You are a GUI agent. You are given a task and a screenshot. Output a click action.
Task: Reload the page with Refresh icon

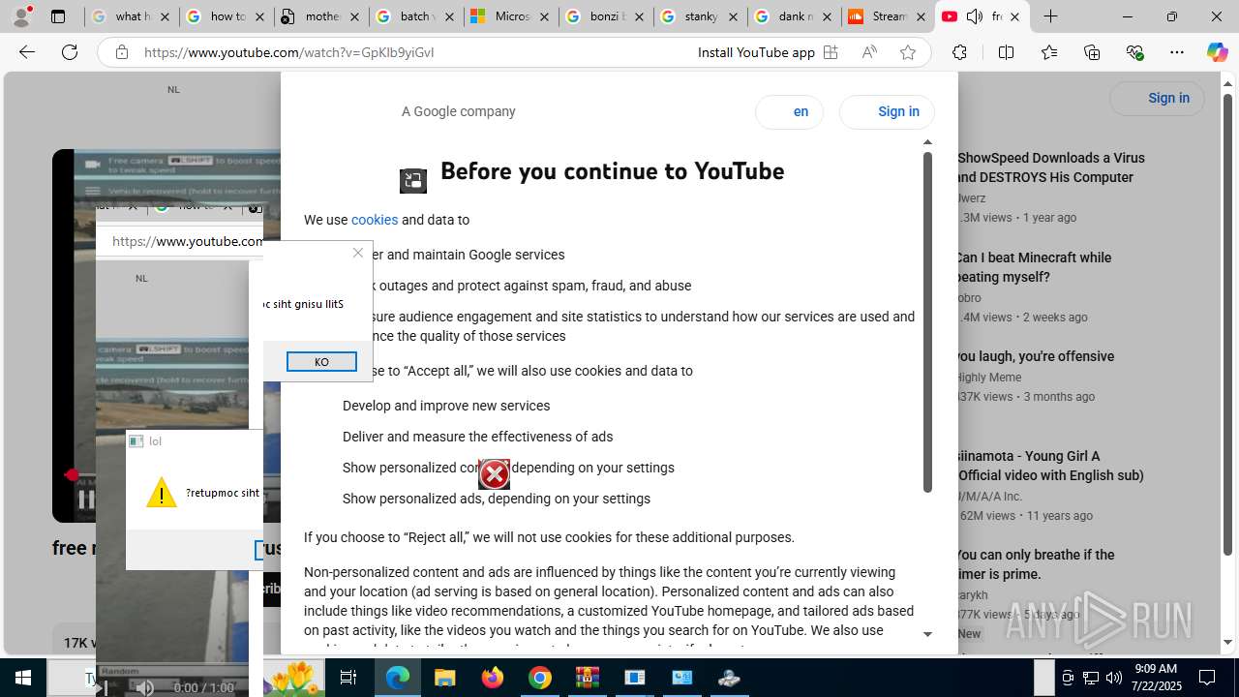[x=70, y=52]
